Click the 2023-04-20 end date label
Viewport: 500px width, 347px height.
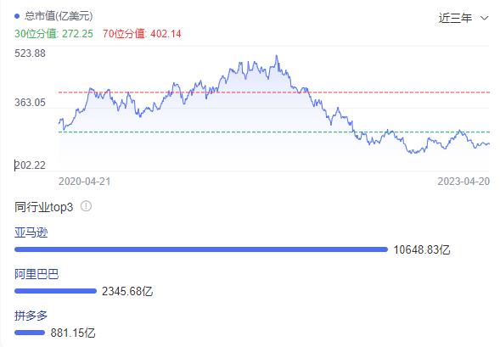(x=463, y=182)
